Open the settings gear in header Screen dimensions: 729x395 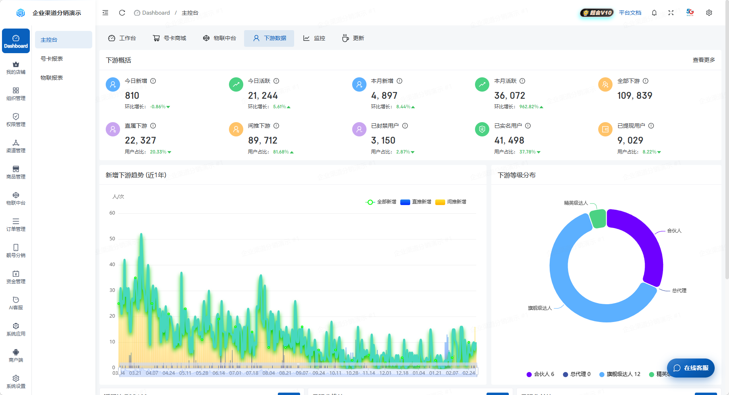point(709,13)
